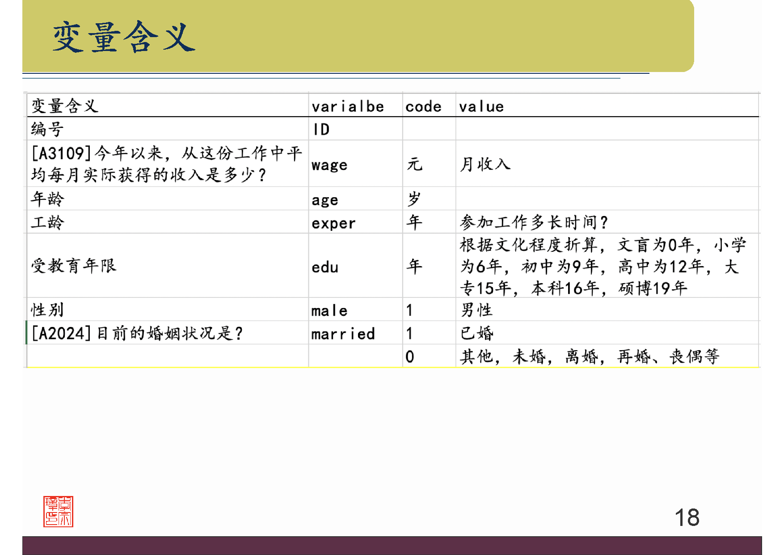
Task: Click the 已婚 value cell
Action: (476, 333)
